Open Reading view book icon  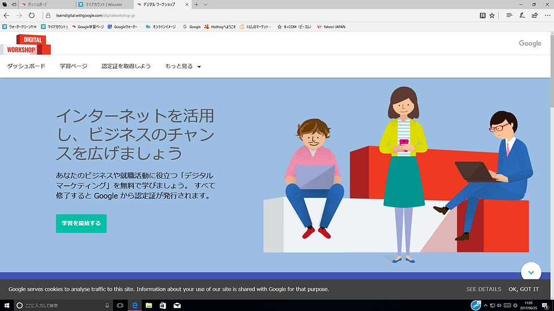pos(483,15)
